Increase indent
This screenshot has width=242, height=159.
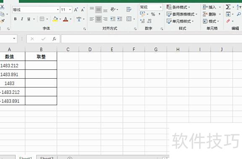[x=120, y=19]
